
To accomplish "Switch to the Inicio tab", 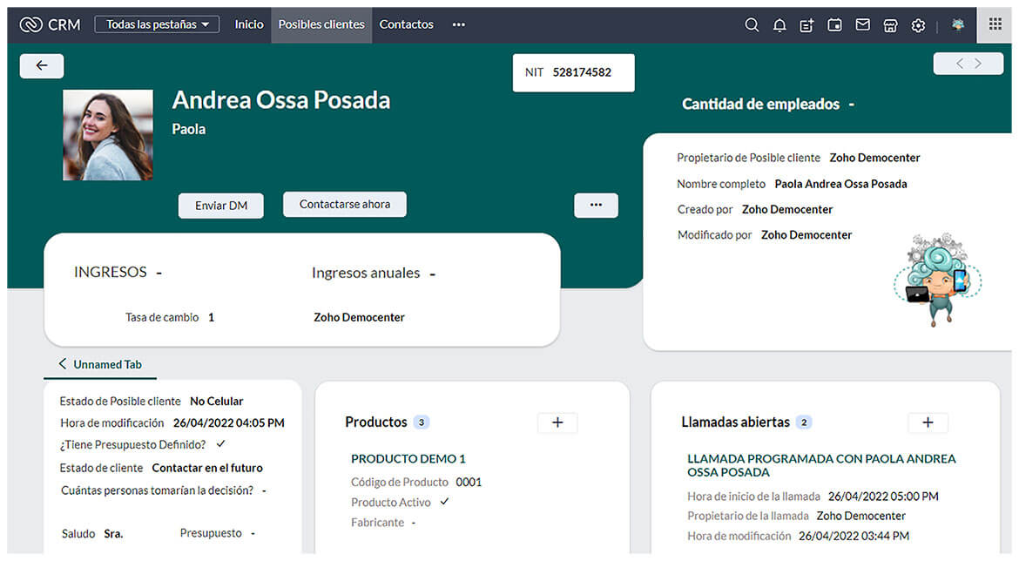I will click(249, 24).
